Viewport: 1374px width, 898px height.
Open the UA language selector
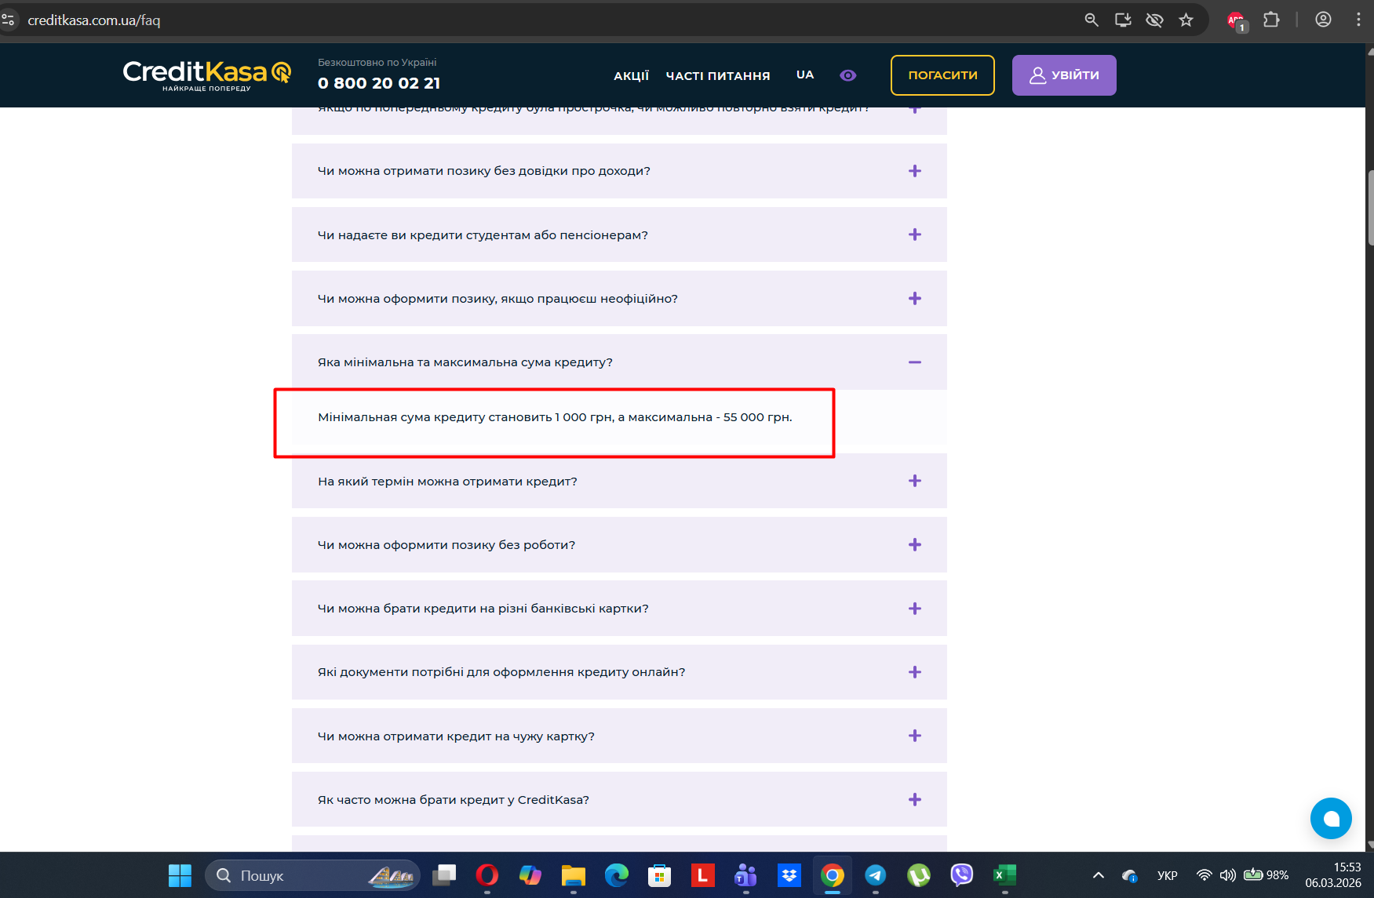click(805, 75)
